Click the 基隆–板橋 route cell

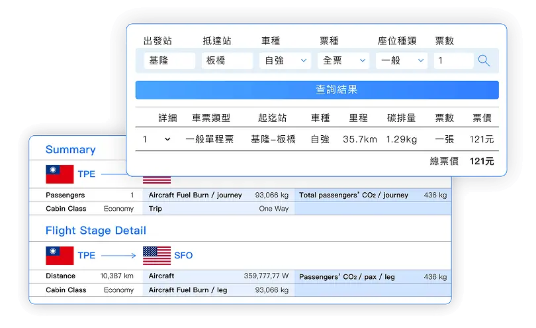pos(273,139)
